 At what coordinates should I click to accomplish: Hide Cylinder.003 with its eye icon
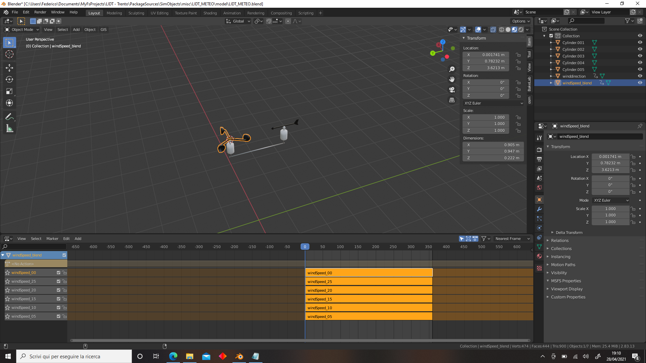click(640, 56)
